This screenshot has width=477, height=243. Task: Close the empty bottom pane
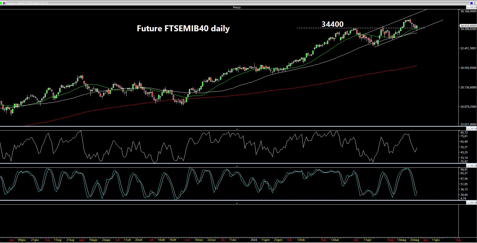point(475,203)
